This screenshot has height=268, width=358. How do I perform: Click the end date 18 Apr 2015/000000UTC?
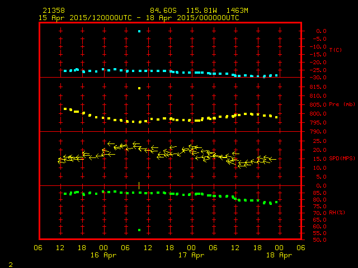192,18
